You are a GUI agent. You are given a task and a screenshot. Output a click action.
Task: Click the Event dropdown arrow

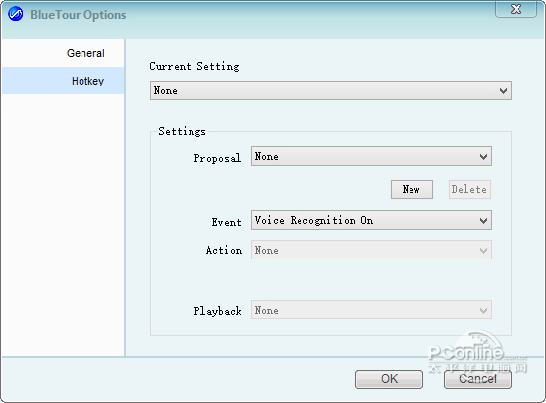point(483,221)
